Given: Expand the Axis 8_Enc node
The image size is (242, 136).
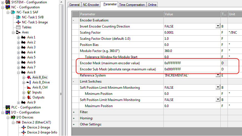Looking at the screenshot, I should coord(24,78).
